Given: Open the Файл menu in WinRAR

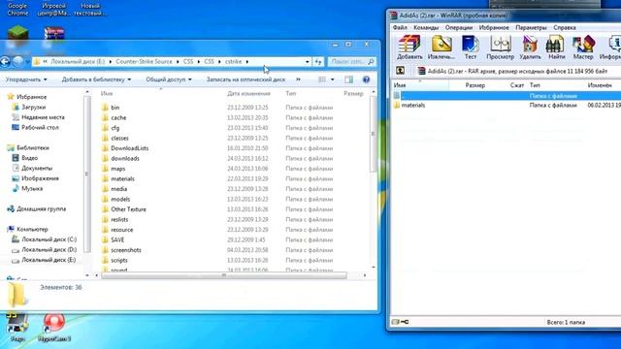Looking at the screenshot, I should [400, 28].
